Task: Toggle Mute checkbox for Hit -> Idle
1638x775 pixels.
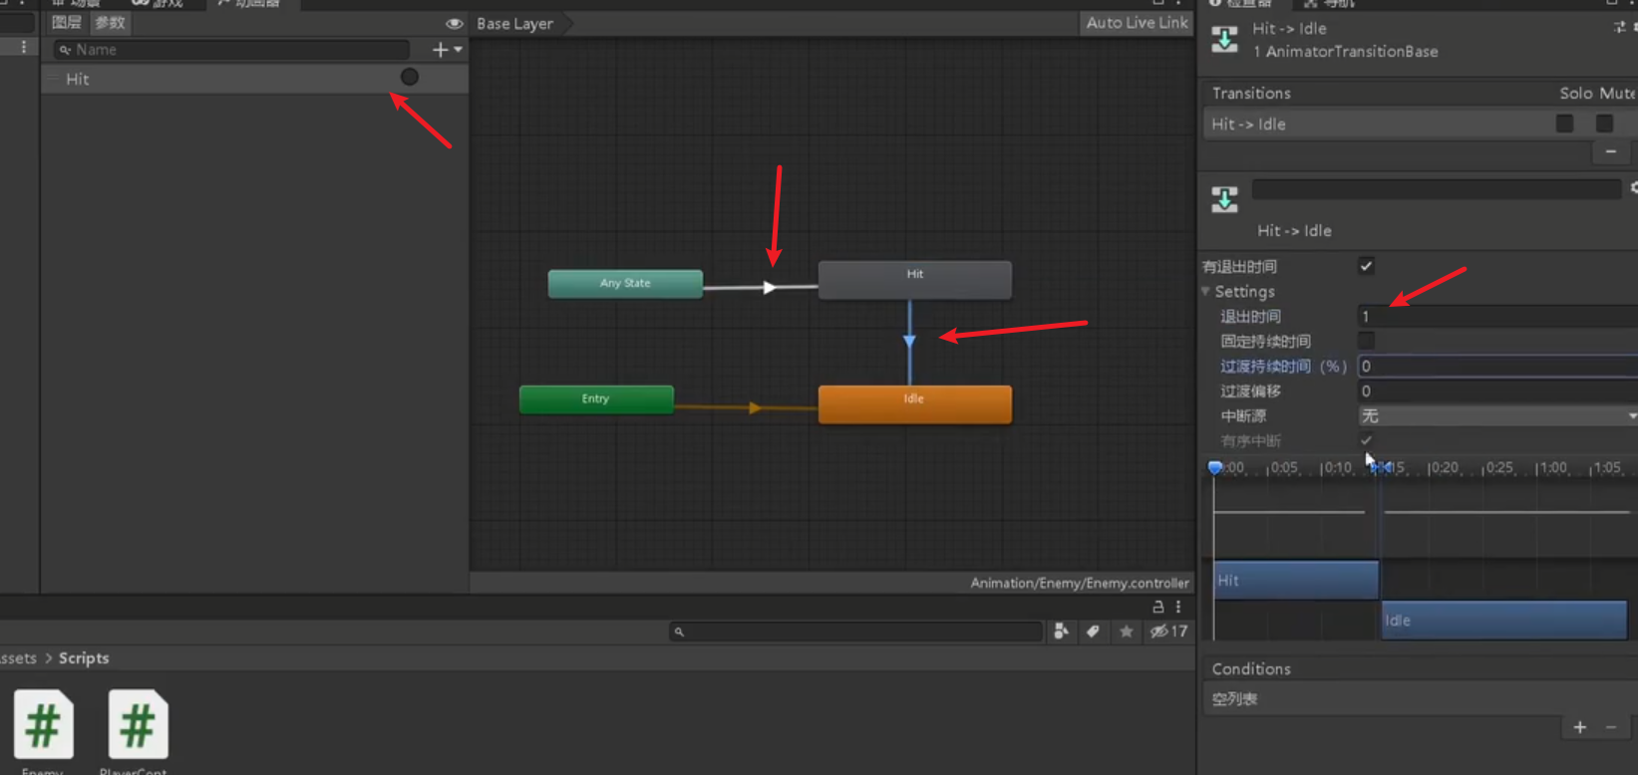Action: 1604,123
